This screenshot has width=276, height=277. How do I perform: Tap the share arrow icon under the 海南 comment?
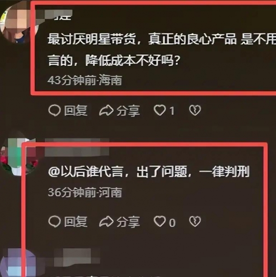point(106,111)
